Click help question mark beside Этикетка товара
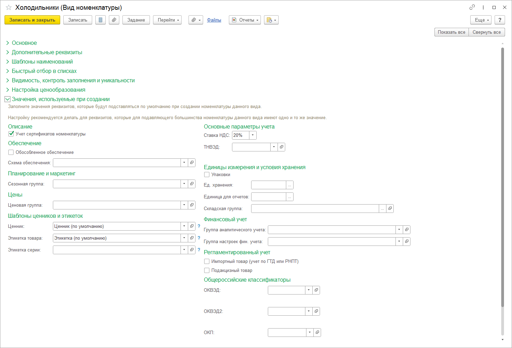The image size is (512, 348). point(199,238)
